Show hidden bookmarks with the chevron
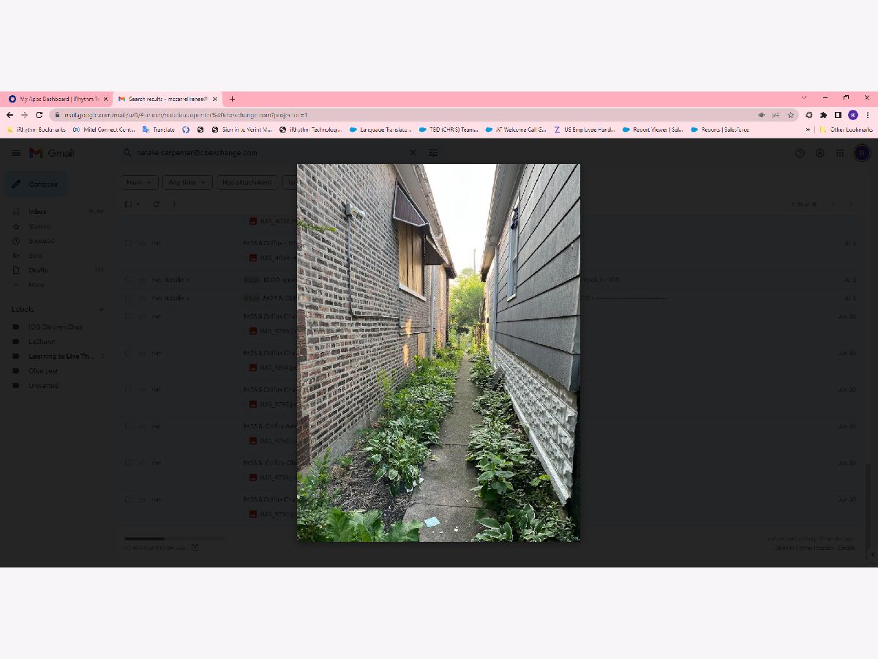The image size is (878, 659). (808, 130)
